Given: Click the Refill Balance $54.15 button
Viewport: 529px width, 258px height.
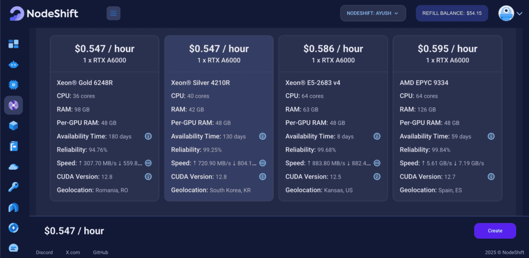Looking at the screenshot, I should pyautogui.click(x=452, y=13).
